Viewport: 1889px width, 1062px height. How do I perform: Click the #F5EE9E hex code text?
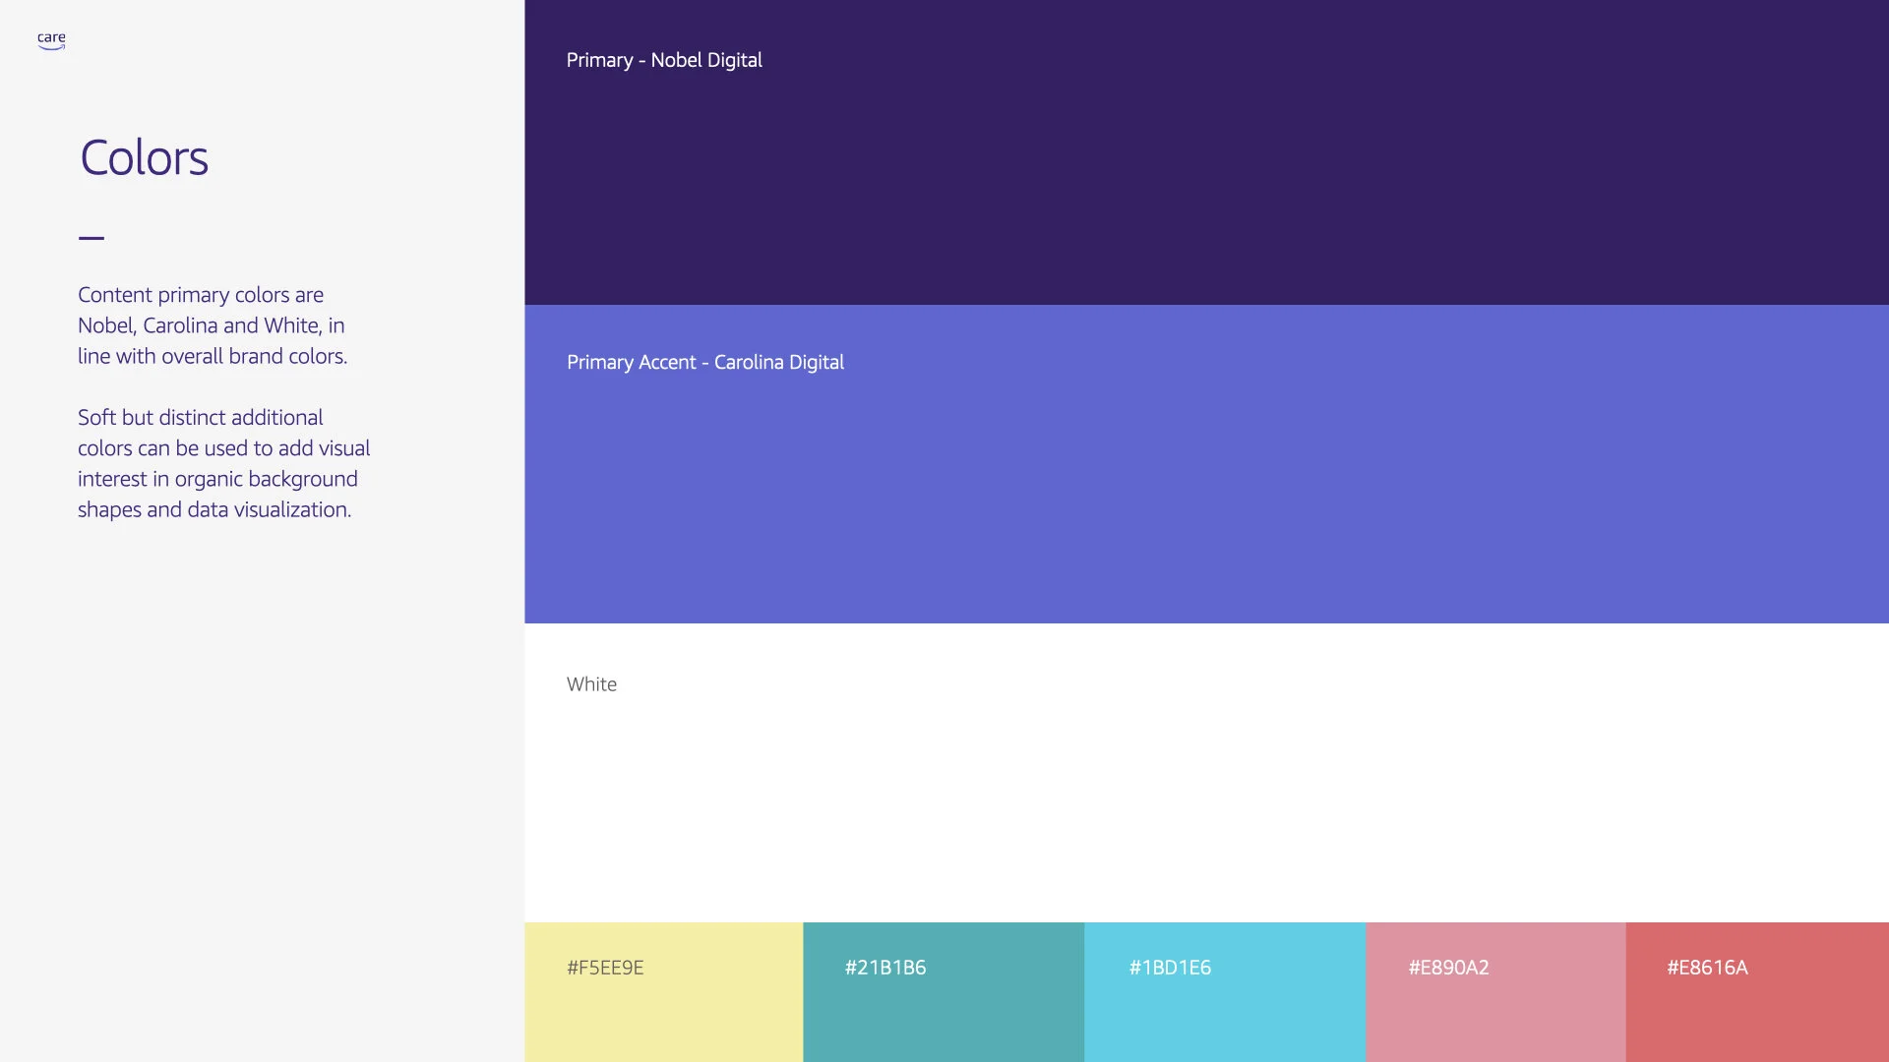606,968
